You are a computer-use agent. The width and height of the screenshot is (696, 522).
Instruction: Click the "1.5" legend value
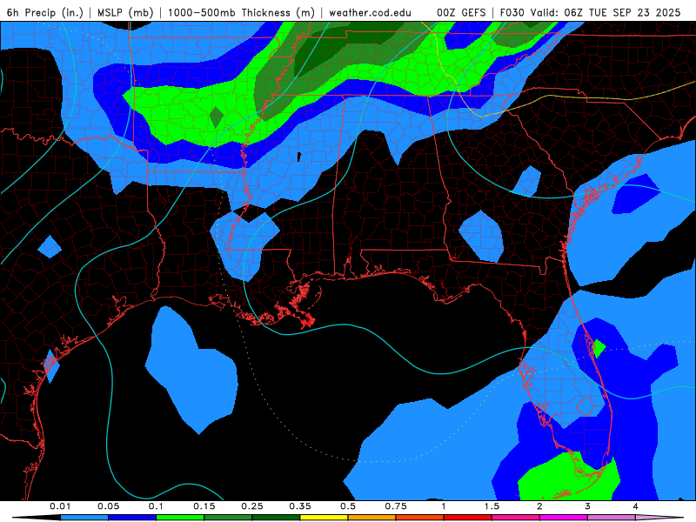[492, 506]
